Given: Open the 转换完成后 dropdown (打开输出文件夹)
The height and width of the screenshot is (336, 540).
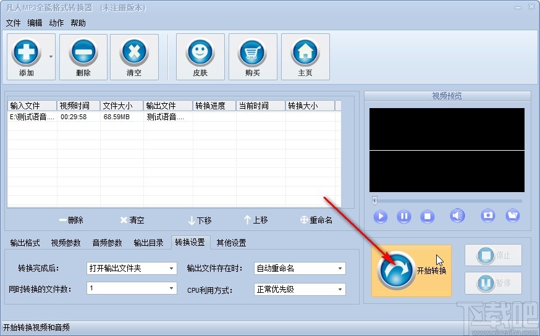Looking at the screenshot, I should [x=132, y=268].
